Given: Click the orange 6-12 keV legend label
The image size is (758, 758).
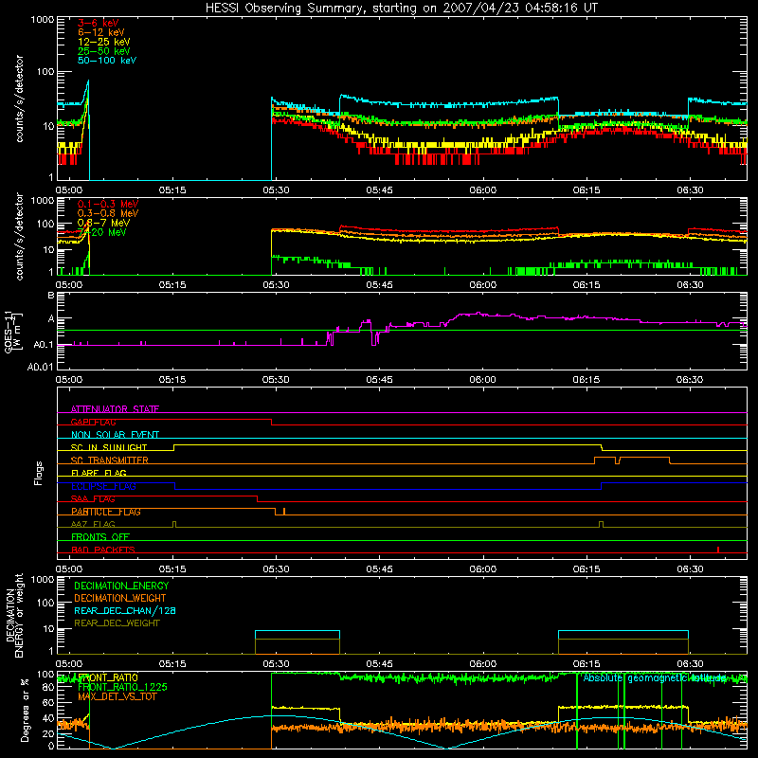Looking at the screenshot, I should [100, 32].
